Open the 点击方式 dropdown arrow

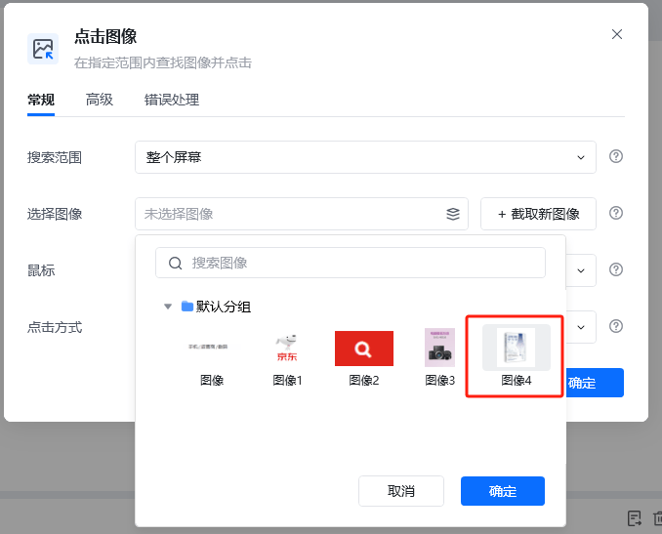[581, 327]
